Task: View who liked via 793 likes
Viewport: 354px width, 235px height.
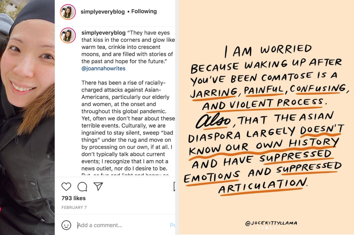Action: [x=73, y=198]
